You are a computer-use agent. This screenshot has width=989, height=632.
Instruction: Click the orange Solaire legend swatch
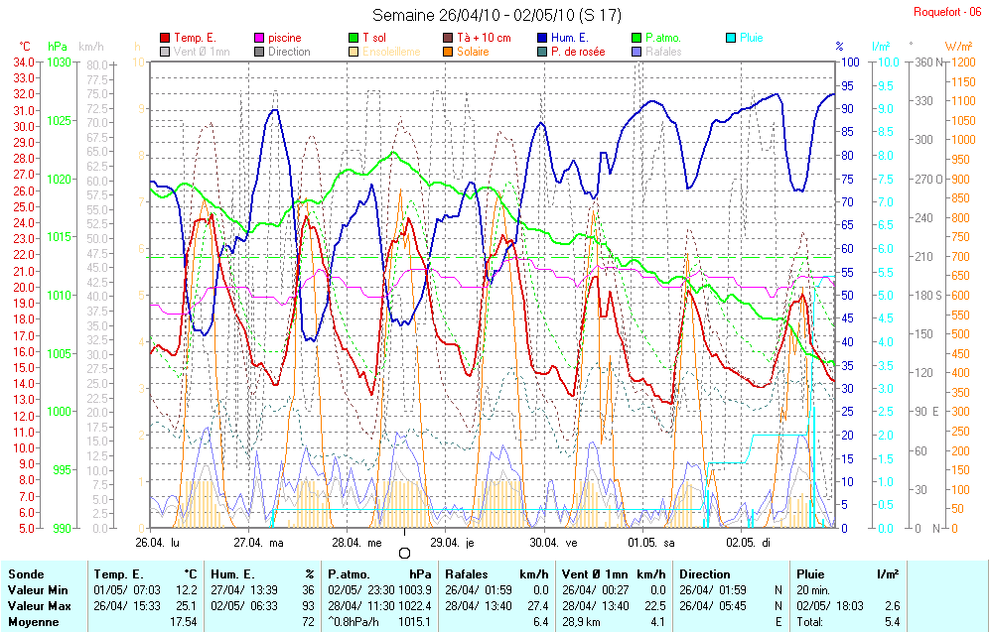448,52
